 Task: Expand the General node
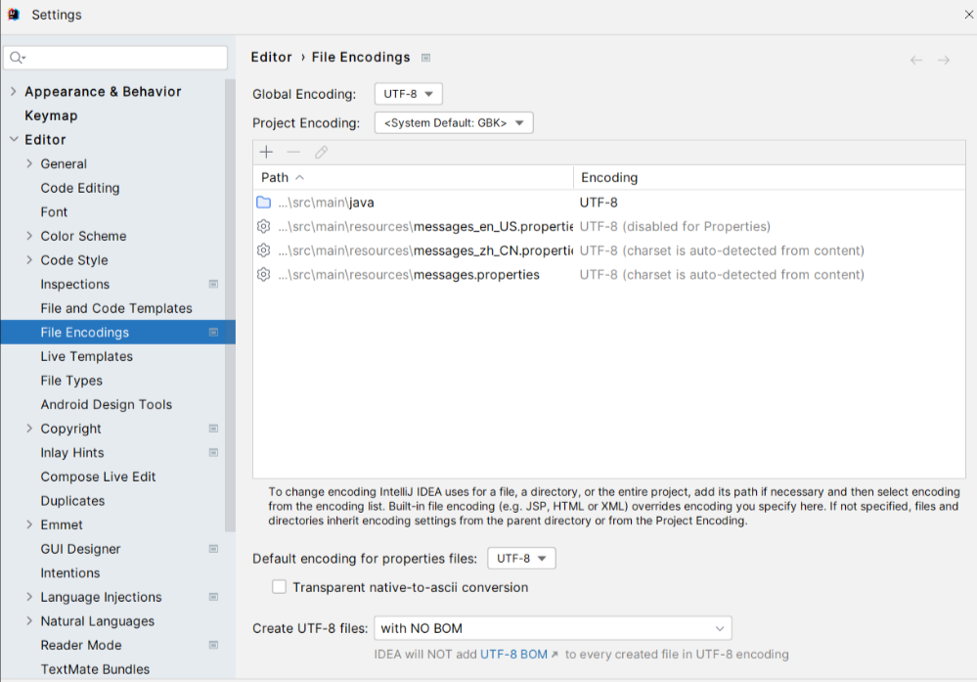(29, 164)
